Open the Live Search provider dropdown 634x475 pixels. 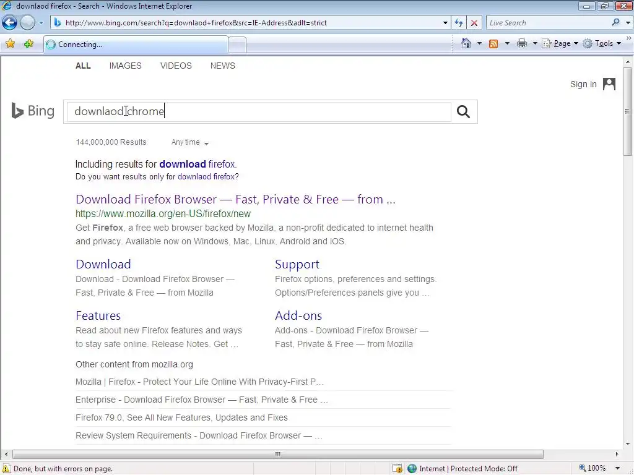(x=628, y=23)
